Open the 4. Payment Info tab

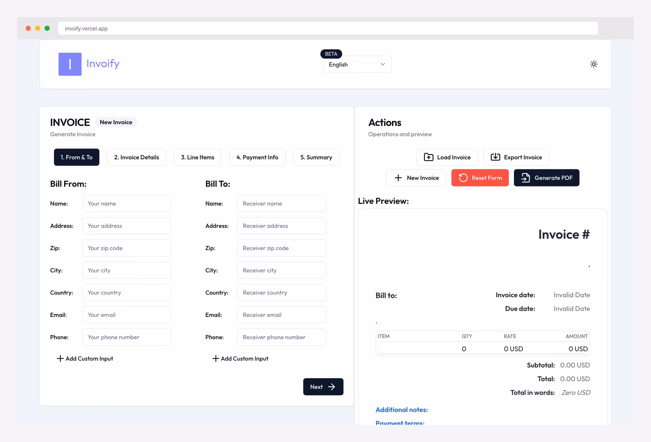pos(257,157)
